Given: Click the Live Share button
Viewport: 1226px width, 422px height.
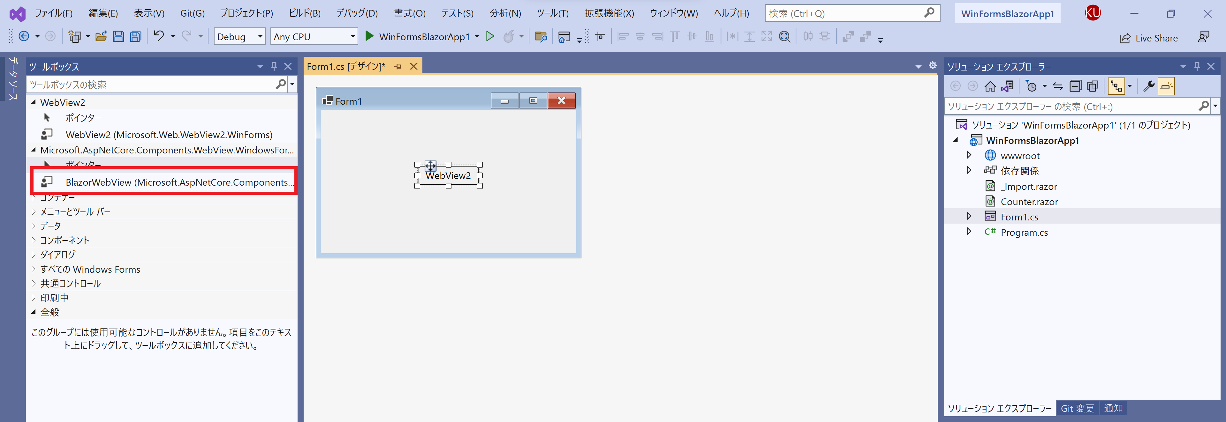Looking at the screenshot, I should [1148, 38].
